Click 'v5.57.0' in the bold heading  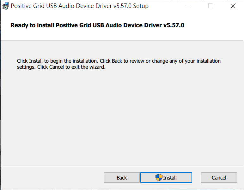[x=174, y=25]
